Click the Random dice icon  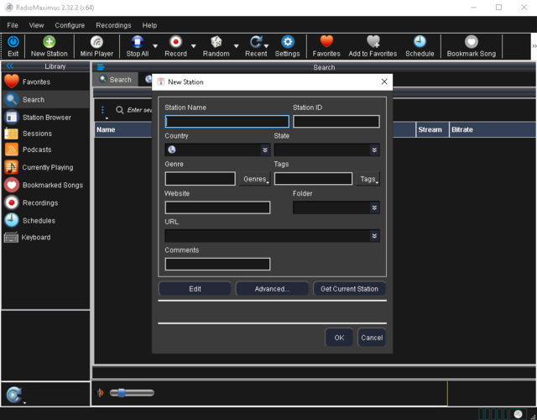pos(216,42)
